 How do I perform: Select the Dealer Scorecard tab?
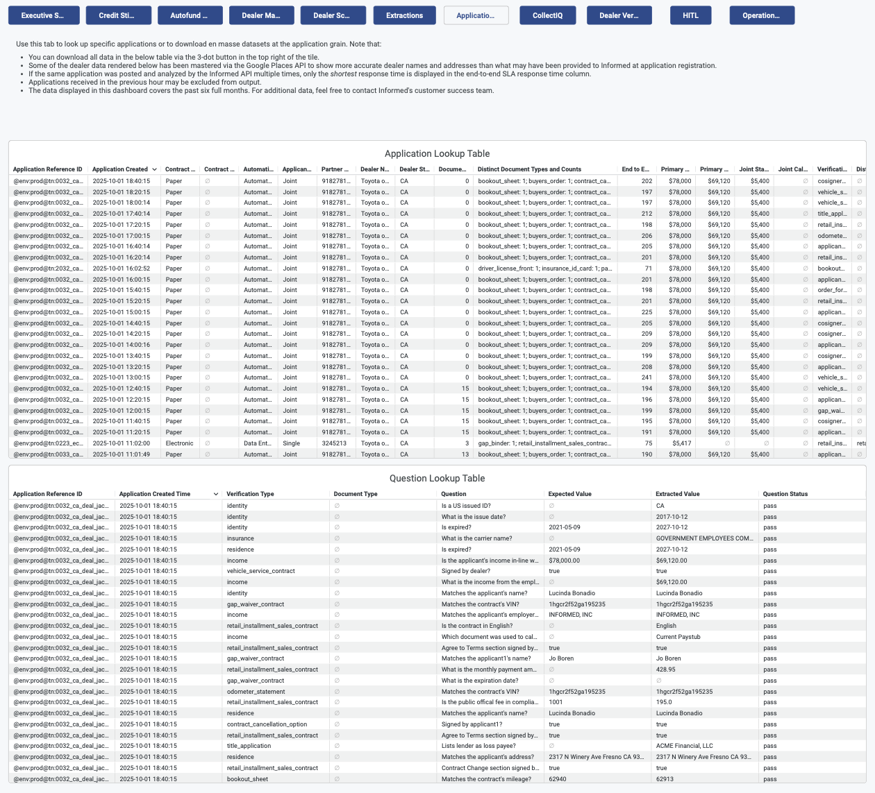[x=332, y=15]
